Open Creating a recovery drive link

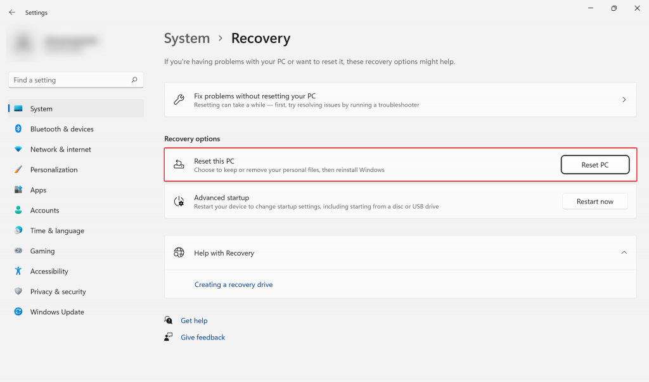tap(233, 284)
